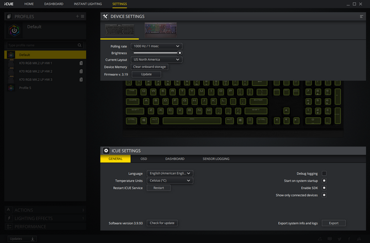
Task: Expand the Lighting Effects panel
Action: click(45, 218)
